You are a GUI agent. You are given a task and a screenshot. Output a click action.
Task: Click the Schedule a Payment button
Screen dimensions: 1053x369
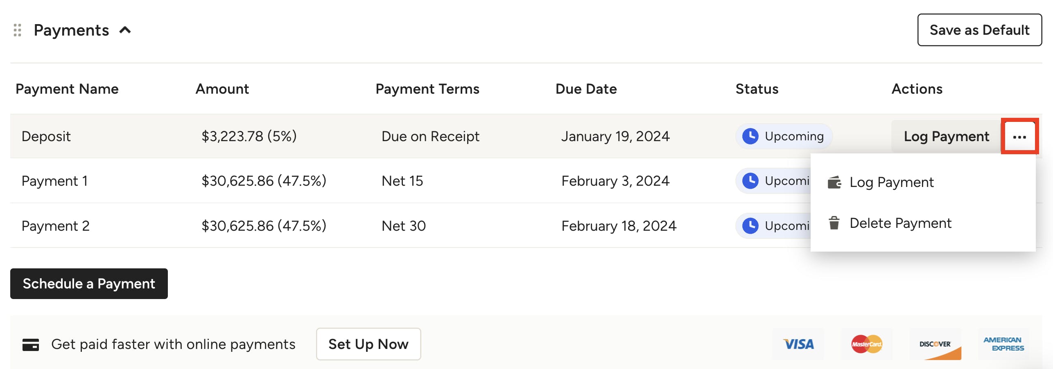point(89,283)
